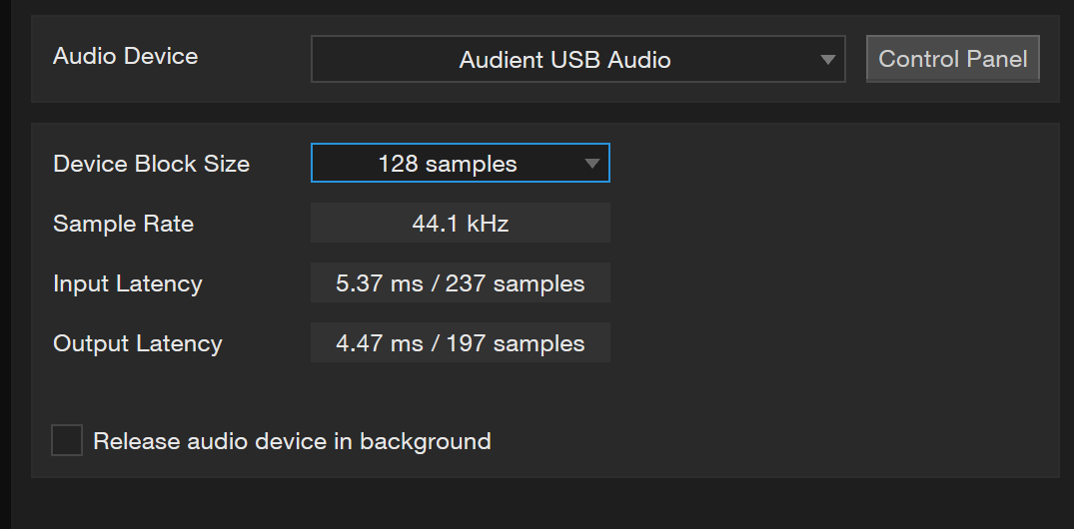This screenshot has height=529, width=1074.
Task: Click the 'Audient USB Audio' device name text
Action: point(564,60)
